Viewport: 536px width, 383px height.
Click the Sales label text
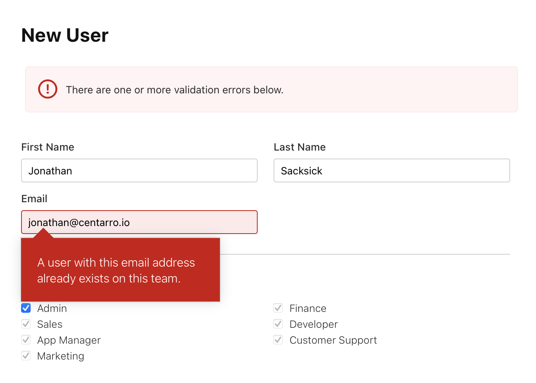50,324
